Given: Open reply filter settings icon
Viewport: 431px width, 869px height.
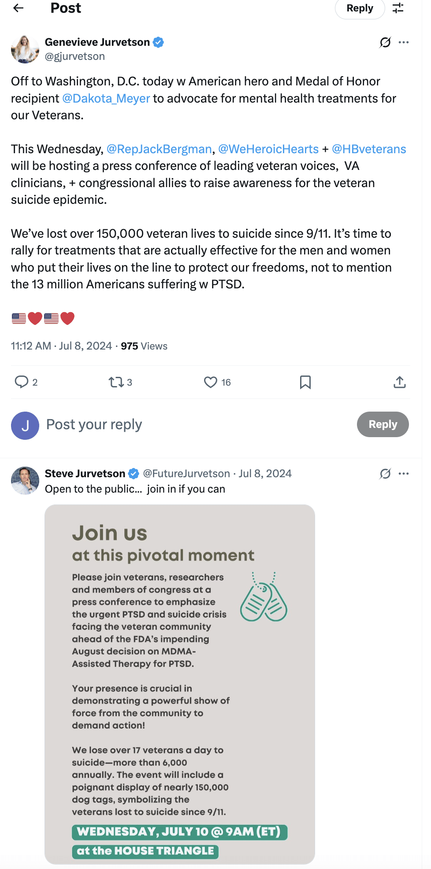Looking at the screenshot, I should (398, 8).
